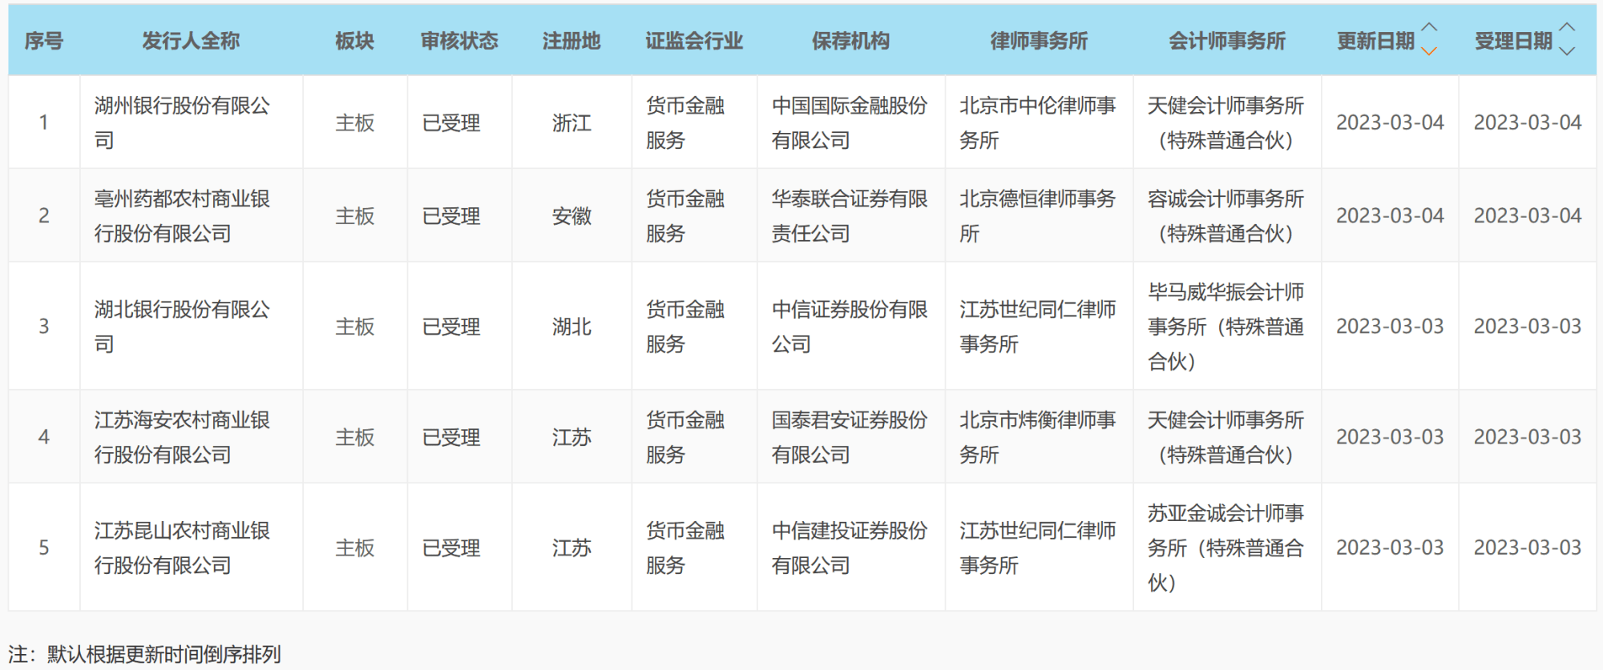The image size is (1603, 670).
Task: Sort descending by 受理日期 down arrow
Action: pos(1567,50)
